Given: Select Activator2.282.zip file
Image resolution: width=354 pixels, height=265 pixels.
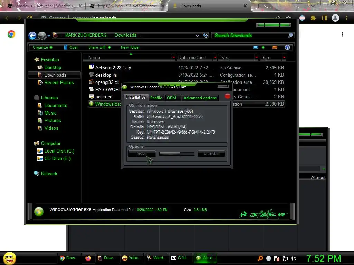Looking at the screenshot, I should point(186,68).
